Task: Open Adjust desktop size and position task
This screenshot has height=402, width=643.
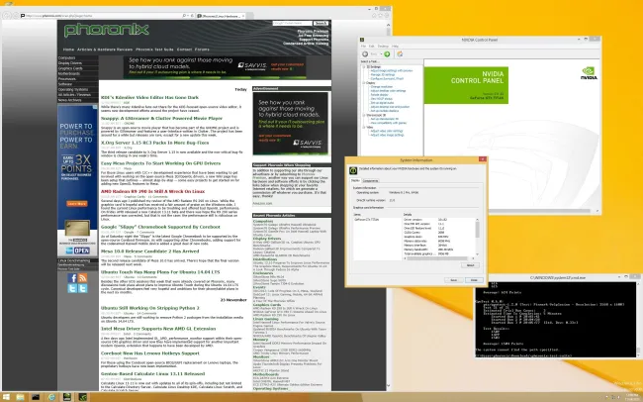Action: [x=390, y=107]
